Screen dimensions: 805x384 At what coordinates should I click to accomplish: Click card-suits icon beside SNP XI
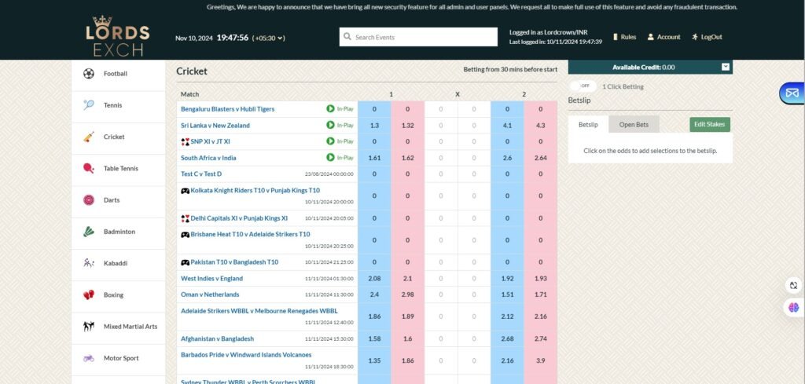coord(185,141)
